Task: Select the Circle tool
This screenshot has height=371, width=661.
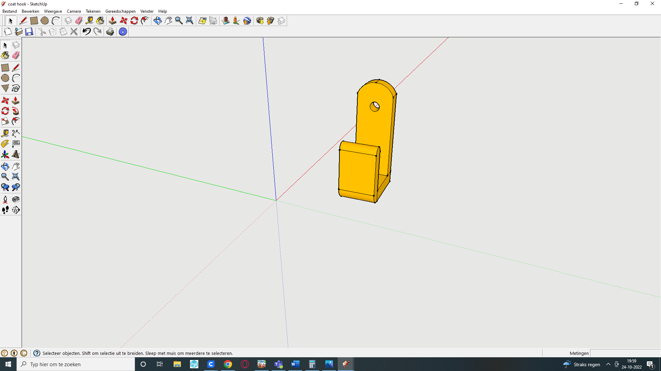Action: [5, 78]
